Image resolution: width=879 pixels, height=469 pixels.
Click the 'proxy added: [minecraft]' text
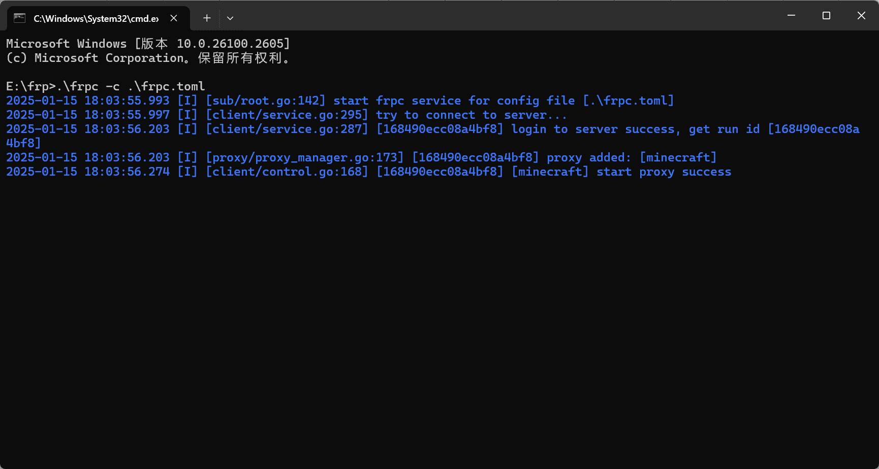(x=632, y=157)
